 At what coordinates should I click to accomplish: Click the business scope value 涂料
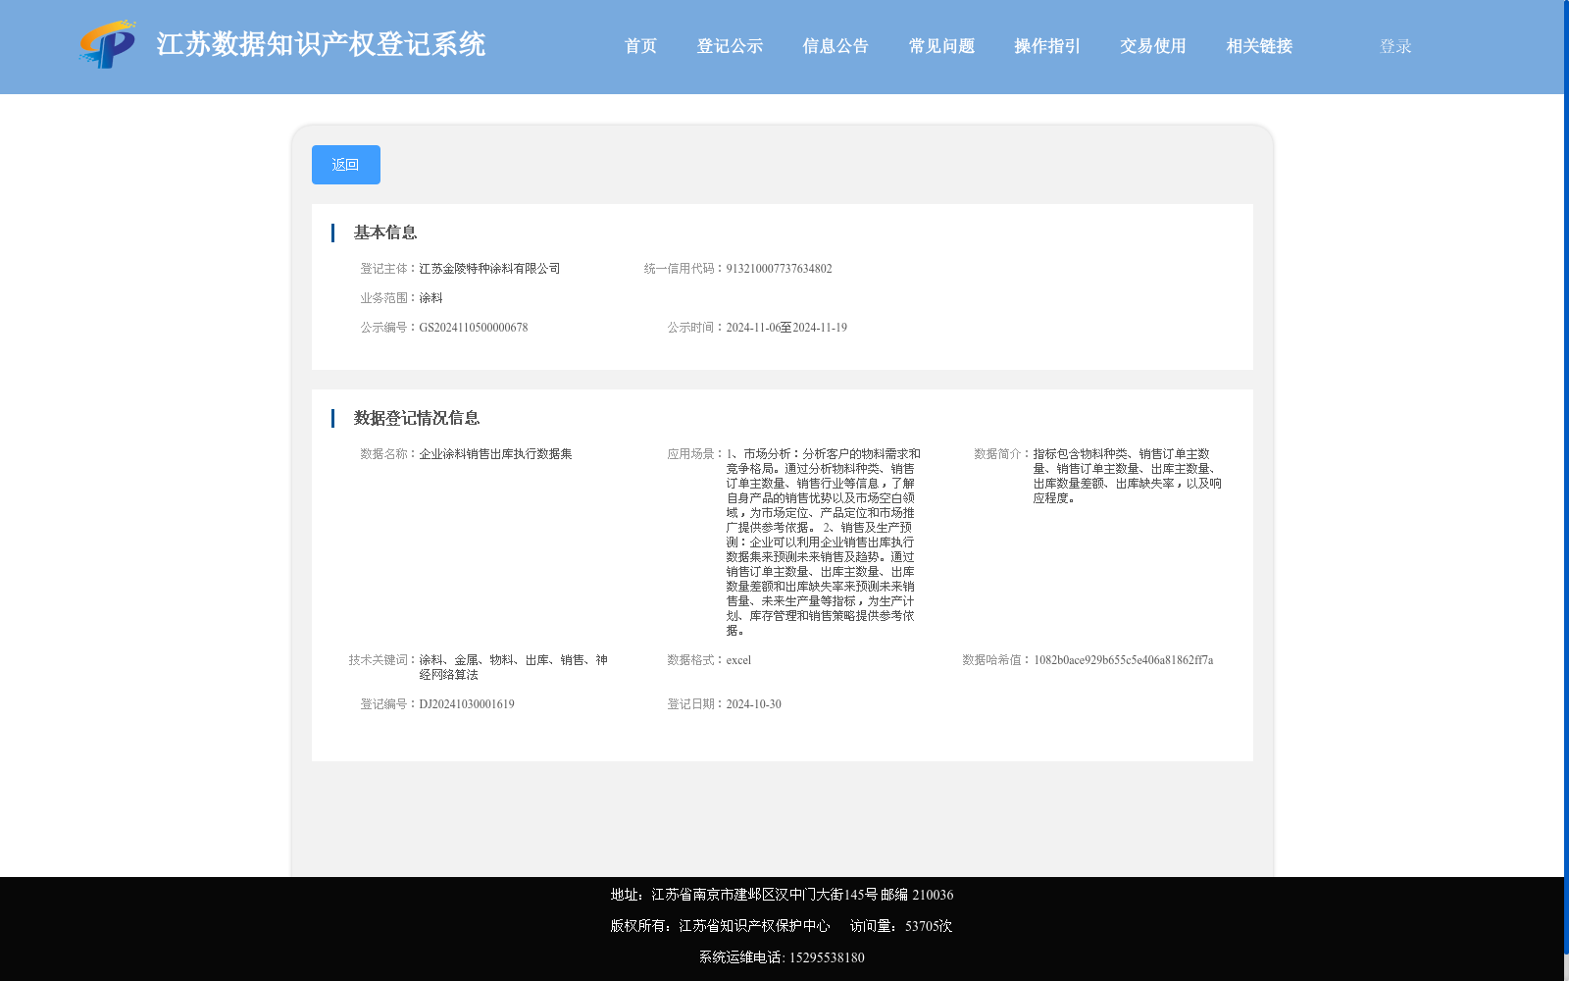click(x=430, y=298)
